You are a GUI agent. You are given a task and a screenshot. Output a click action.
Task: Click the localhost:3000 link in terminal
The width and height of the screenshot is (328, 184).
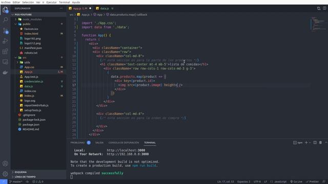click(126, 150)
